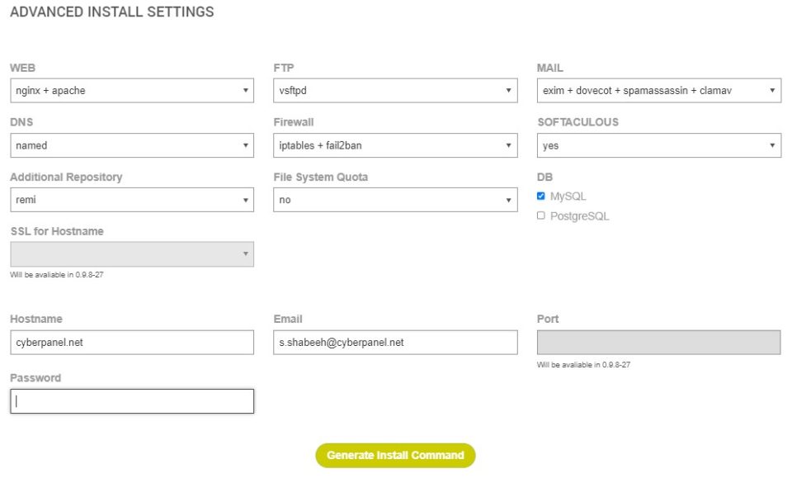Click the disabled SSL for Hostname dropdown
792x483 pixels.
pos(132,254)
